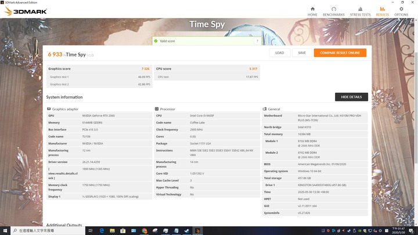Open Microsoft Edge from the taskbar
Screen dimensions: 418x235
102,231
